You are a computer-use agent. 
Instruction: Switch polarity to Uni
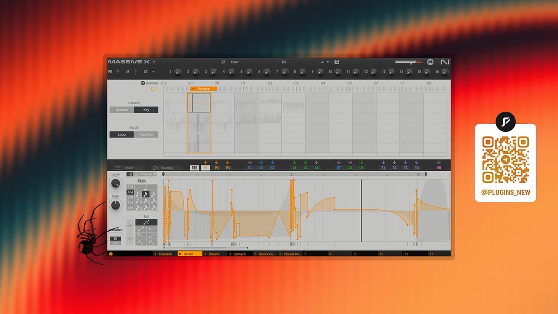(x=115, y=243)
